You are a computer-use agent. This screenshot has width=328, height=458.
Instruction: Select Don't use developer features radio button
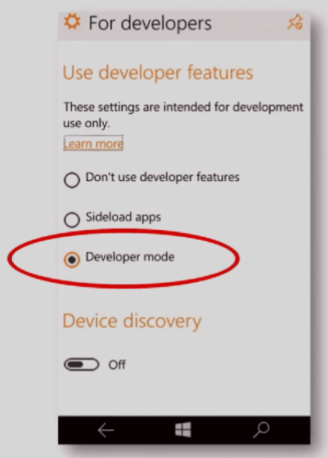[x=72, y=180]
